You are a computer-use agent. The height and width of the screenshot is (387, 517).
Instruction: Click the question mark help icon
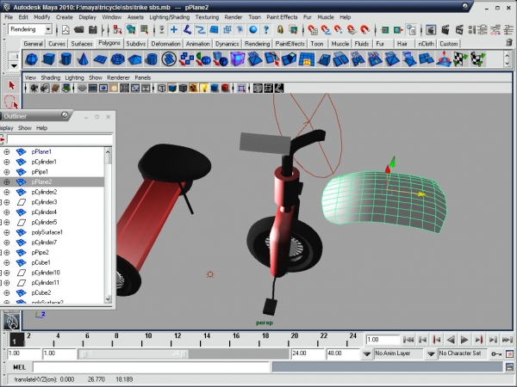[266, 30]
